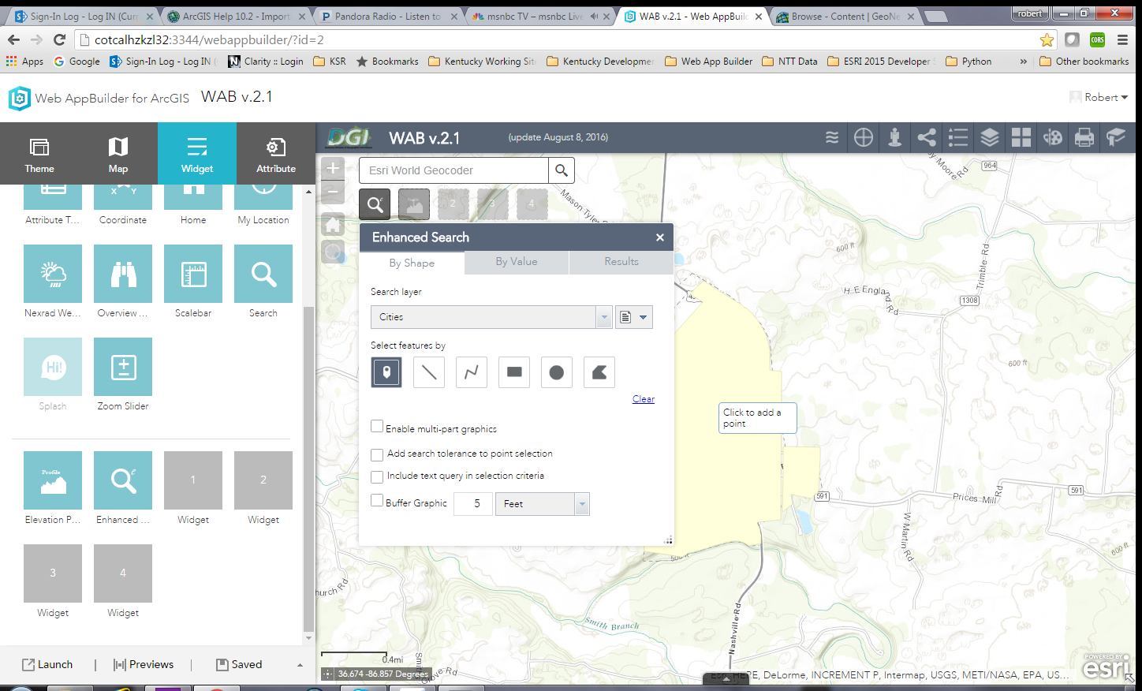The height and width of the screenshot is (691, 1142).
Task: Open the Basemap Gallery grid widget
Action: 1021,137
